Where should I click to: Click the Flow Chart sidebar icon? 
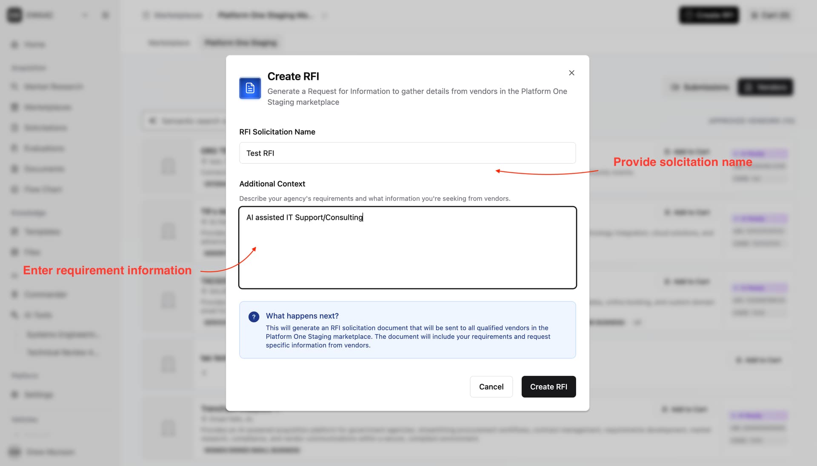click(14, 189)
